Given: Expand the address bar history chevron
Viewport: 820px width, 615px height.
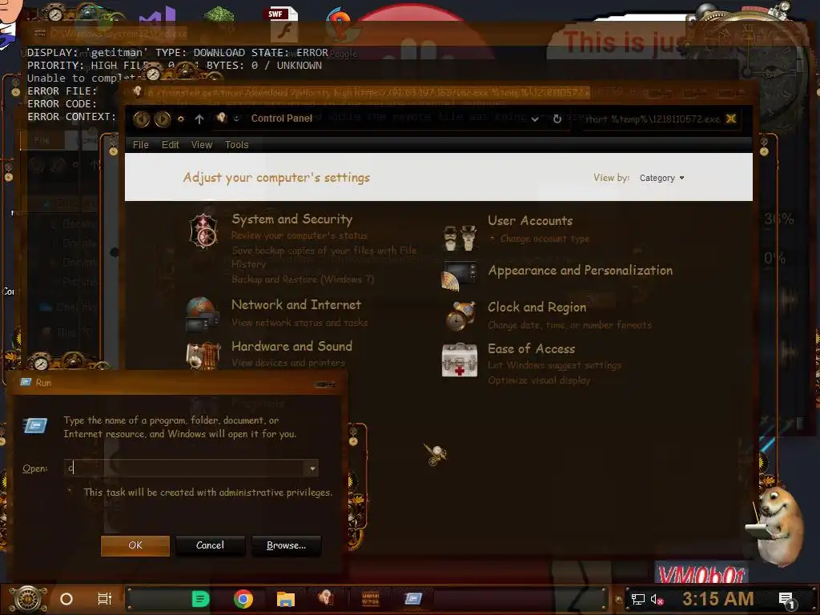Looking at the screenshot, I should click(x=535, y=119).
